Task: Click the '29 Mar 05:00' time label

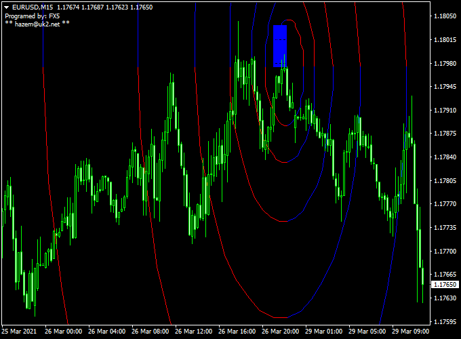Action: coord(367,332)
